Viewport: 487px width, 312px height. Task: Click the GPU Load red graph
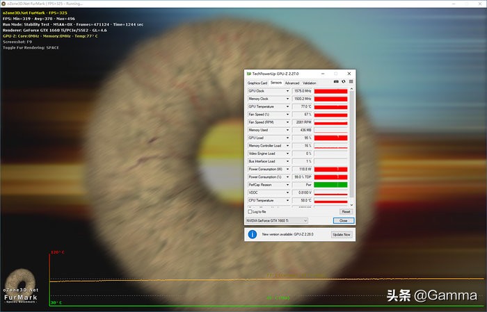[330, 138]
